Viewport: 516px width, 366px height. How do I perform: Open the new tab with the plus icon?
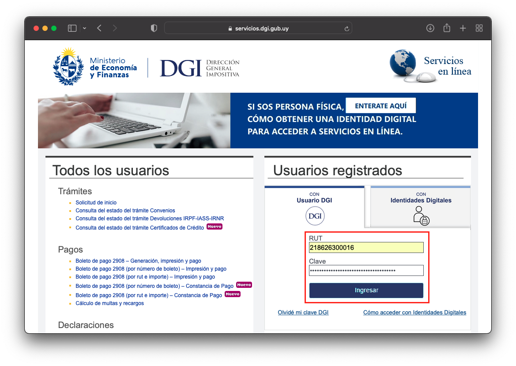click(x=463, y=28)
